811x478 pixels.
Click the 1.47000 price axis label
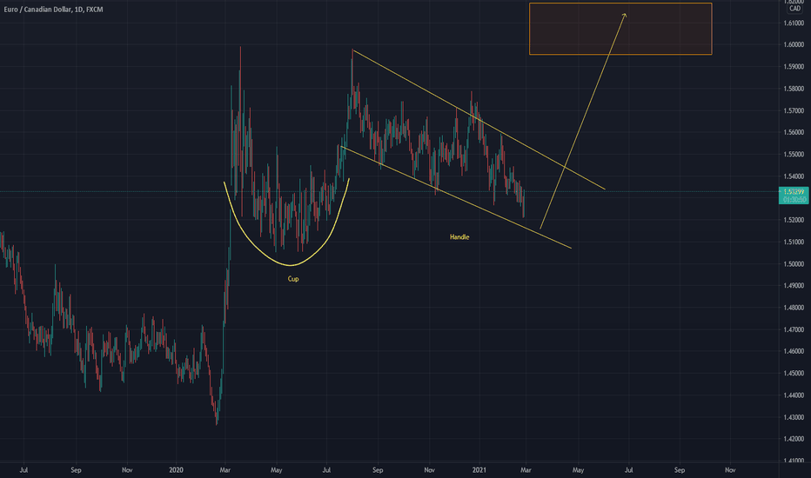coord(794,329)
